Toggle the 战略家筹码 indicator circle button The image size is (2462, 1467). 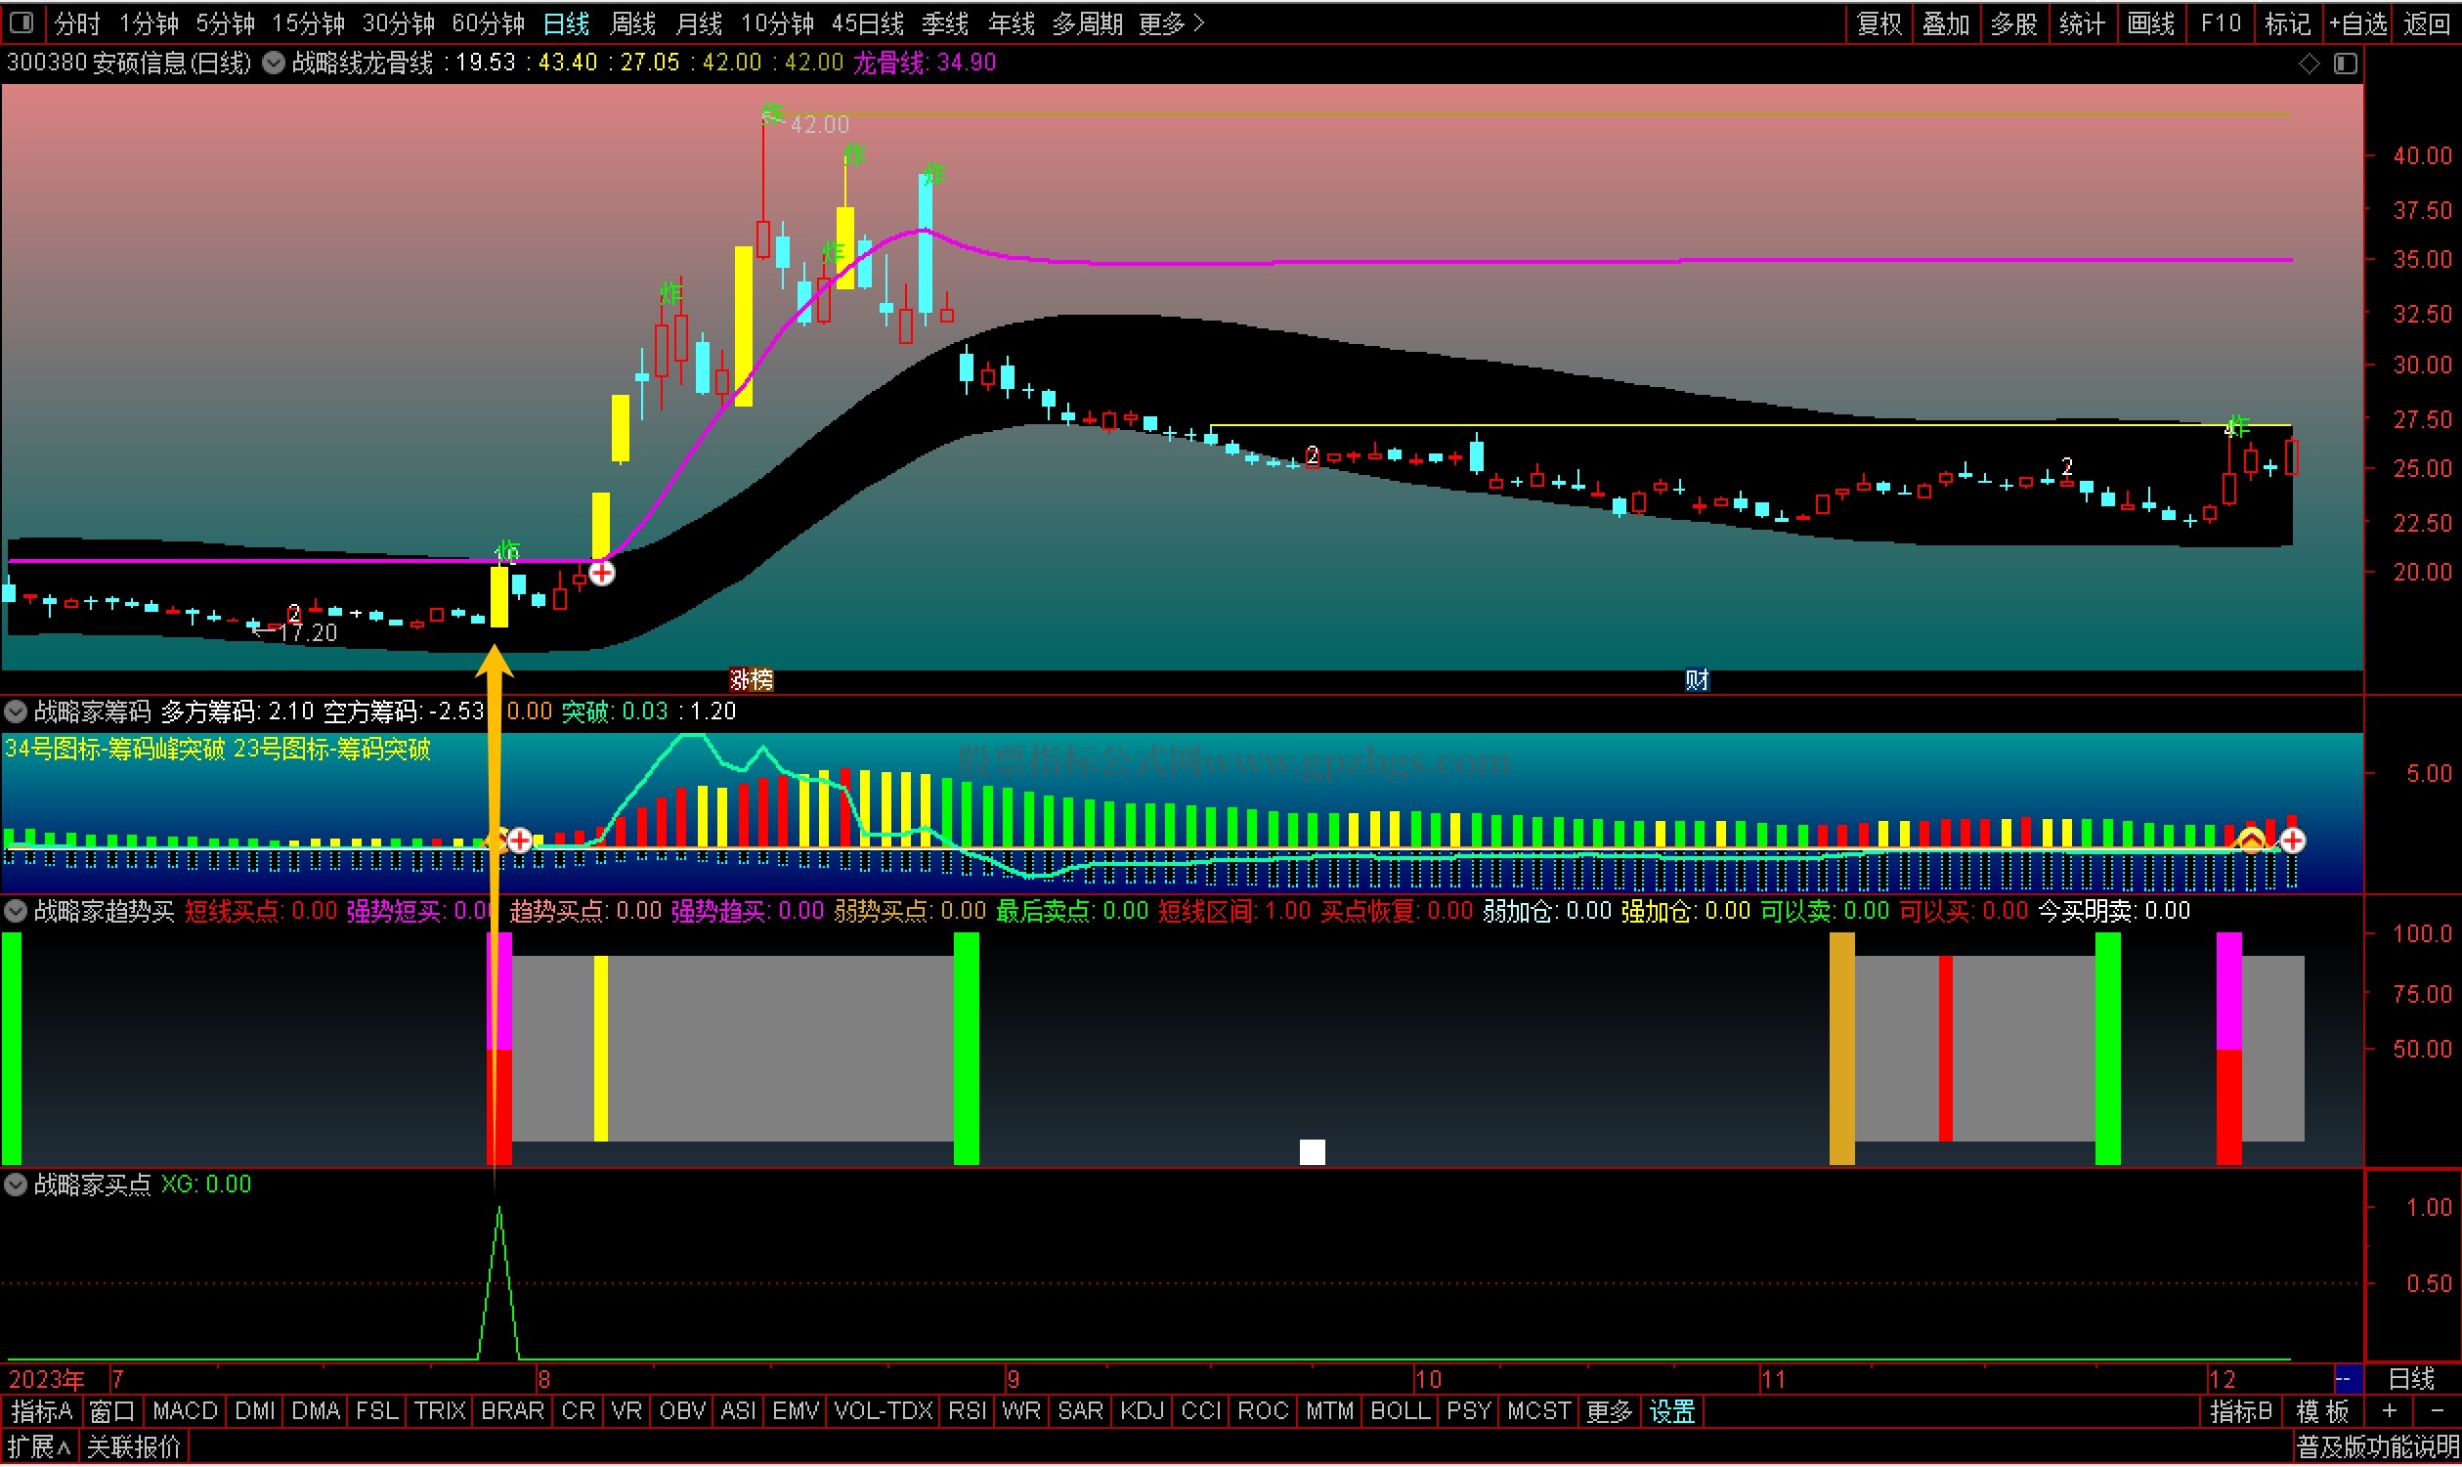(16, 712)
